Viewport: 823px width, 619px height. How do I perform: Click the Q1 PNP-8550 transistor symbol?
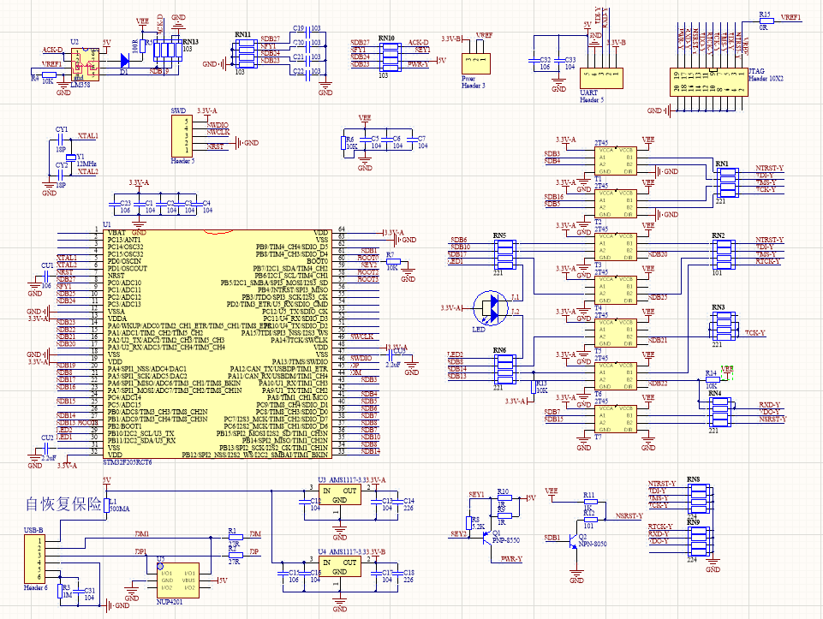(x=486, y=539)
